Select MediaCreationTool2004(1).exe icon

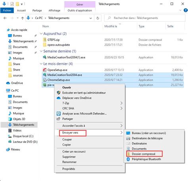tap(45, 57)
